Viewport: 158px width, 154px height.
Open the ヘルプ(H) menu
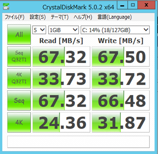(83, 17)
